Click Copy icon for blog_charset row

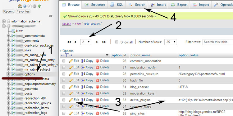(83, 87)
